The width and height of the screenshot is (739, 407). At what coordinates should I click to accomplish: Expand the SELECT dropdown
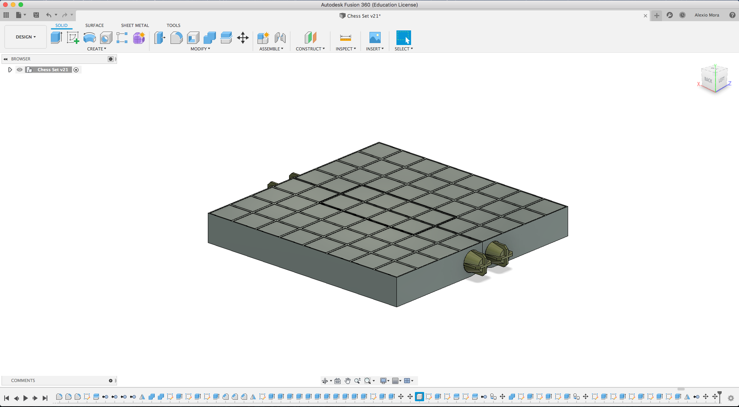pyautogui.click(x=404, y=49)
